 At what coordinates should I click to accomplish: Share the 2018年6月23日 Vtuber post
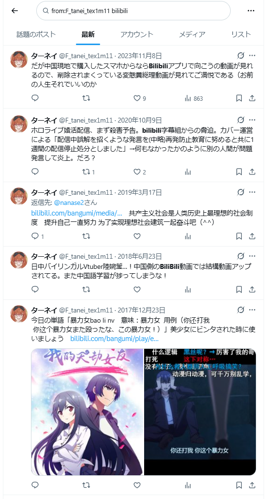pyautogui.click(x=252, y=289)
